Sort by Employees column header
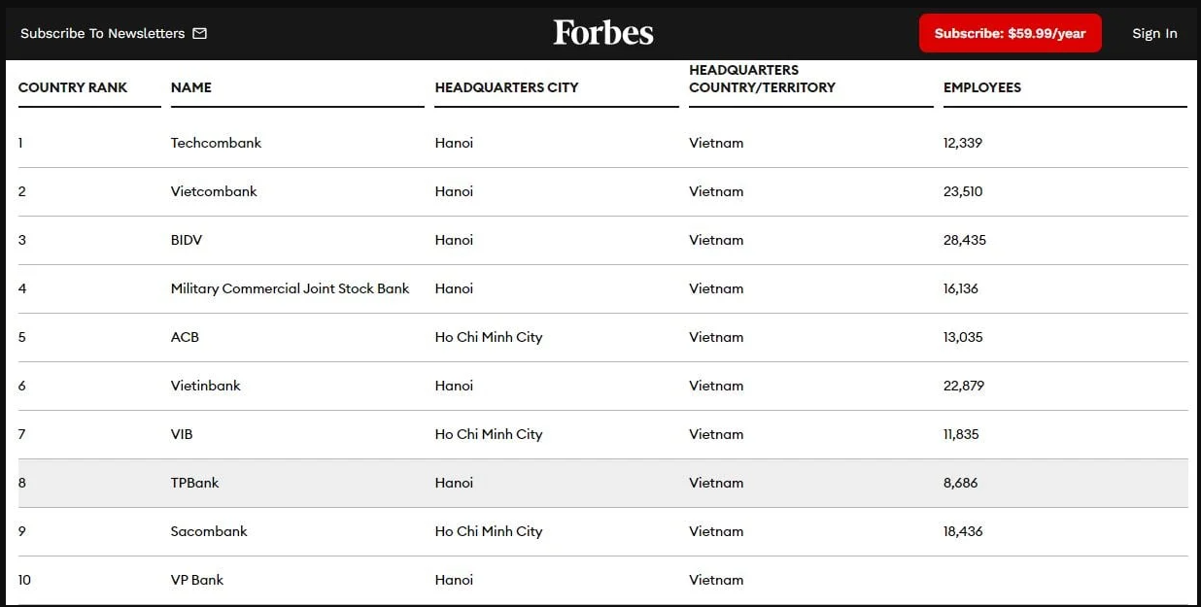Image resolution: width=1201 pixels, height=607 pixels. click(x=982, y=87)
